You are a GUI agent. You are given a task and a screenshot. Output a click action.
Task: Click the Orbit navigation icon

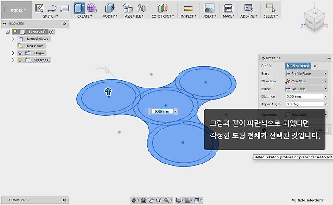coord(134,200)
